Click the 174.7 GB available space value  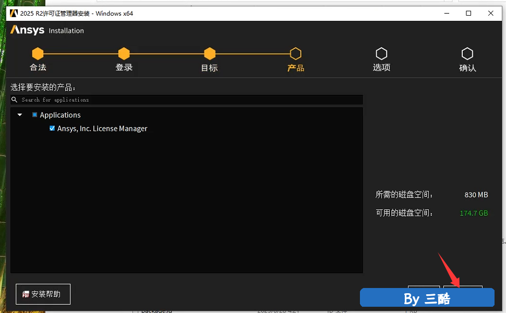point(474,213)
